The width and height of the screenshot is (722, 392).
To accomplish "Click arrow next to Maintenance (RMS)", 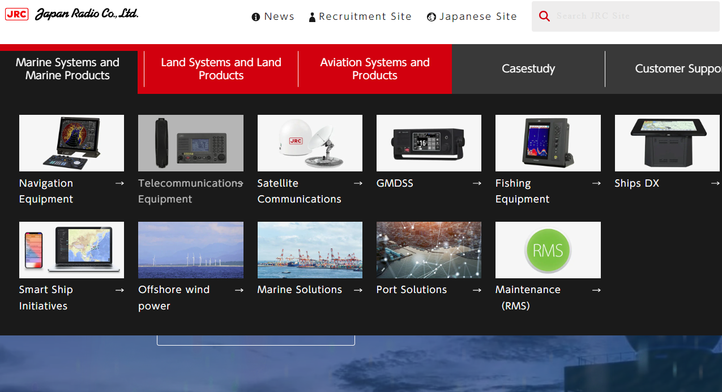I will pos(596,290).
